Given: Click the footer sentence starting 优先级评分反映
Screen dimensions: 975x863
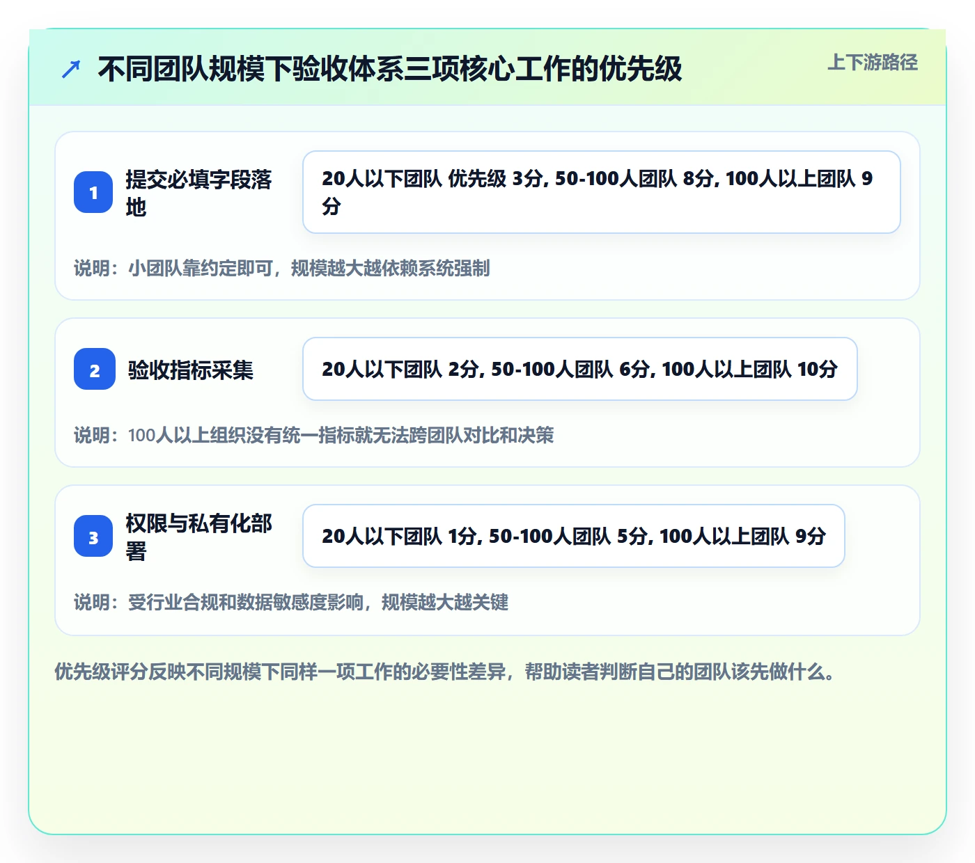Looking at the screenshot, I should pyautogui.click(x=445, y=672).
